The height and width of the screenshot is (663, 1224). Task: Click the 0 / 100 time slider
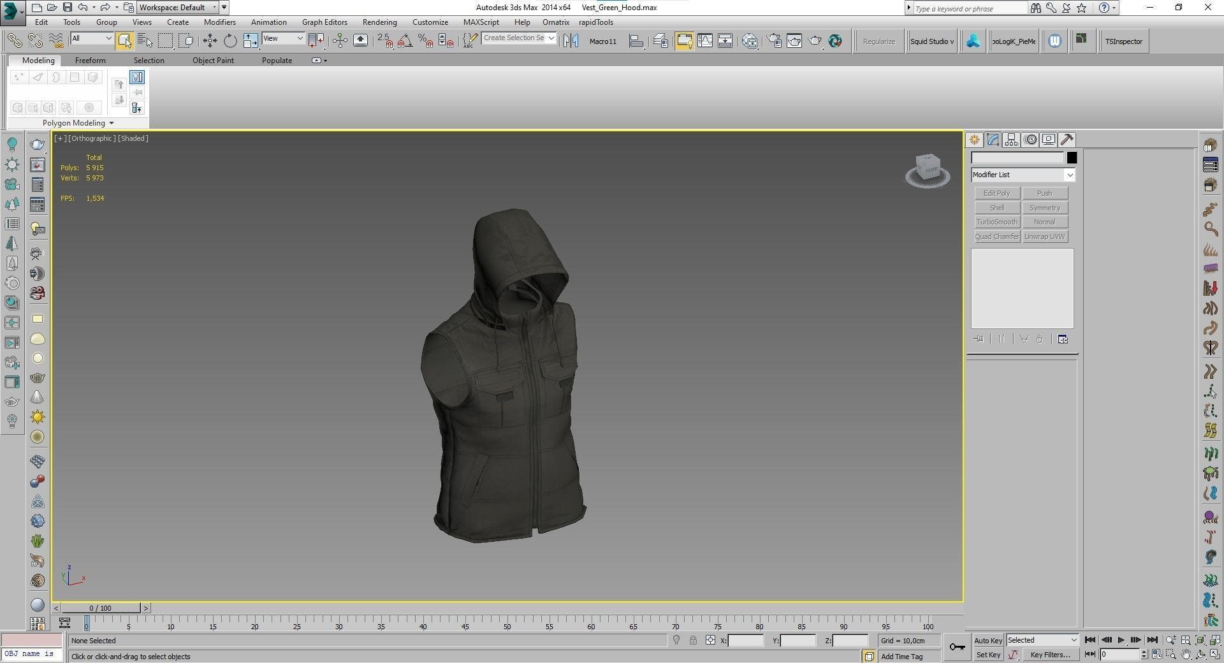coord(101,608)
